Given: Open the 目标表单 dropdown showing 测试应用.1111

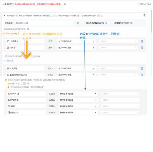Looking at the screenshot, I should (x=45, y=23).
